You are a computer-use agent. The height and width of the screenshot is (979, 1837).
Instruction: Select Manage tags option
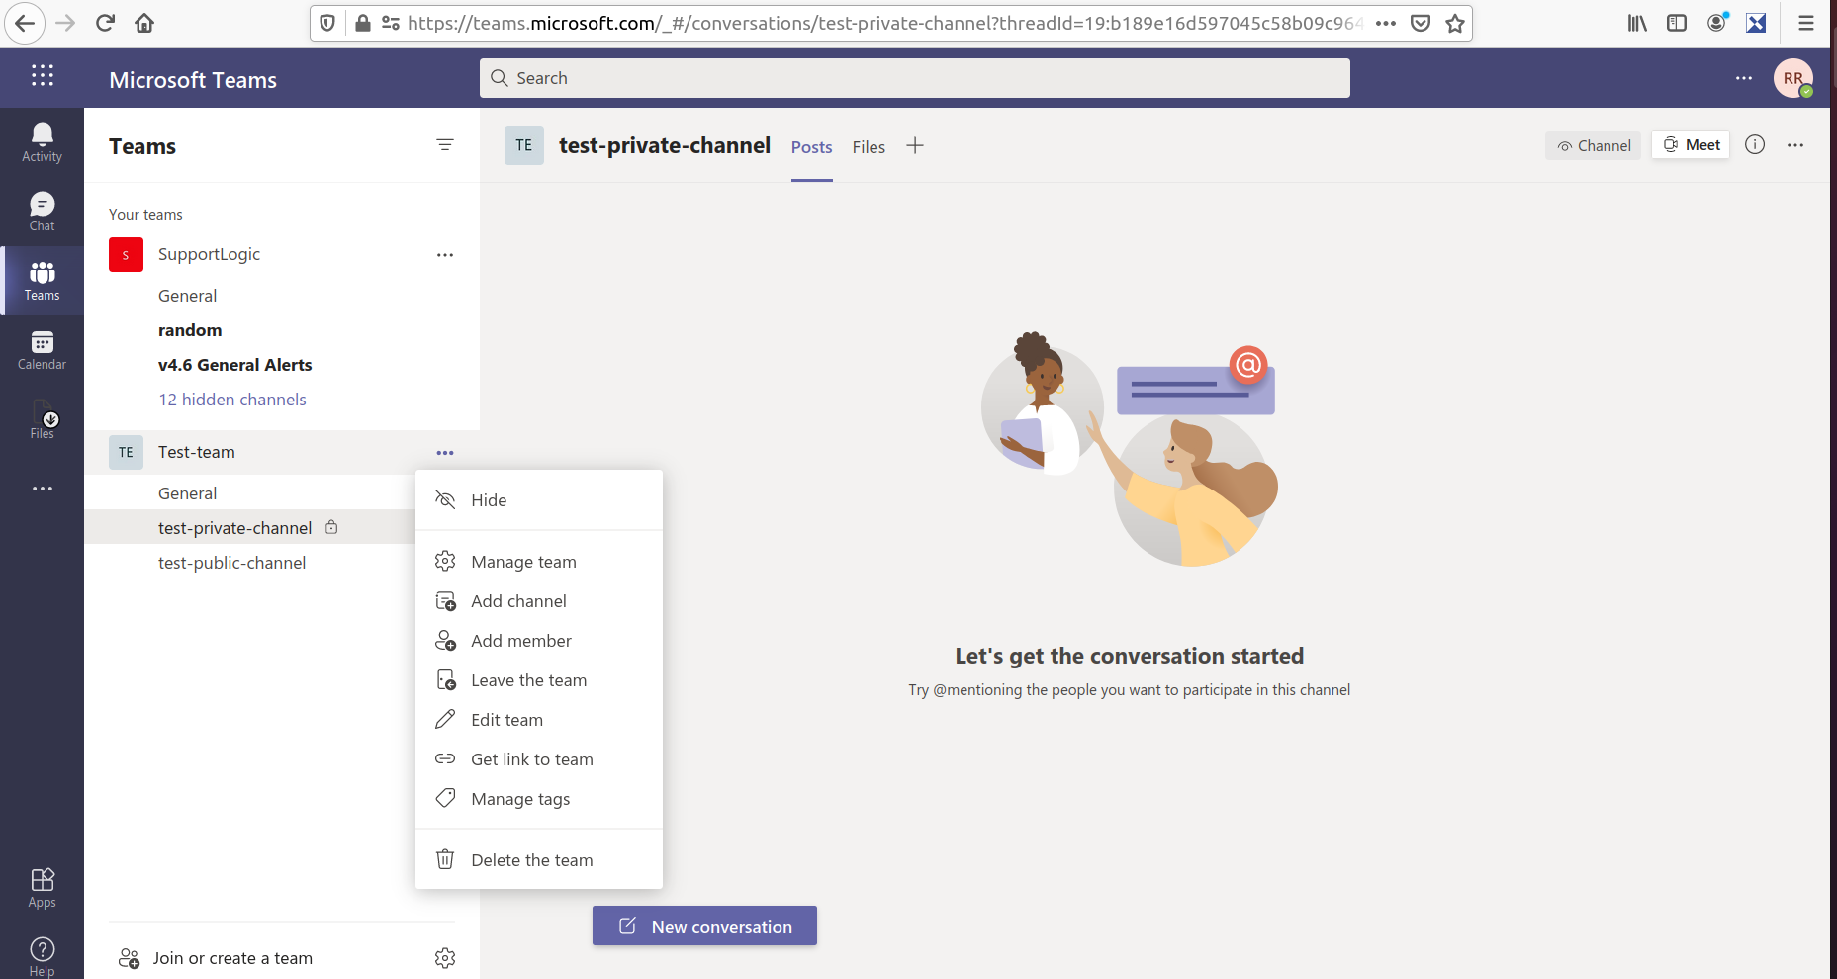[539, 799]
